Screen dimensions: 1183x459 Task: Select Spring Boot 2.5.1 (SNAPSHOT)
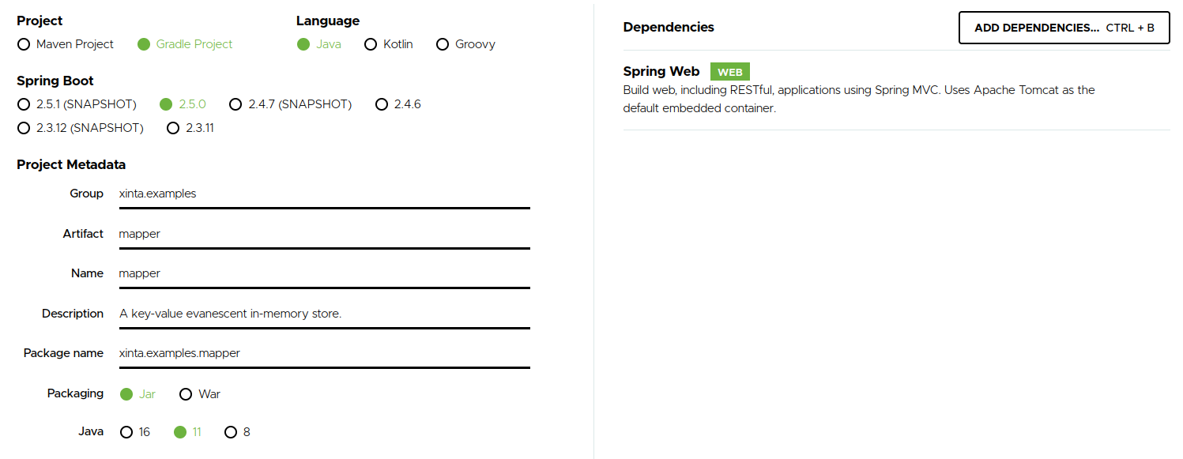click(x=24, y=104)
